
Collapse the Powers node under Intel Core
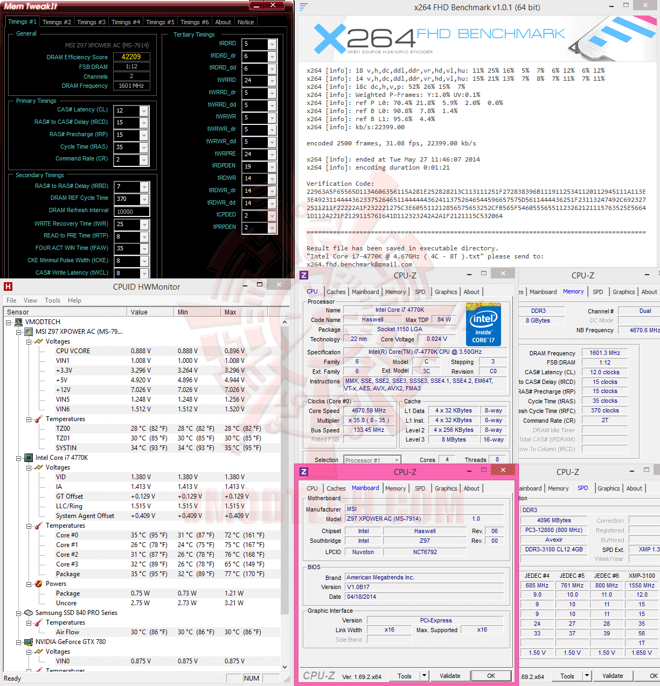[29, 584]
